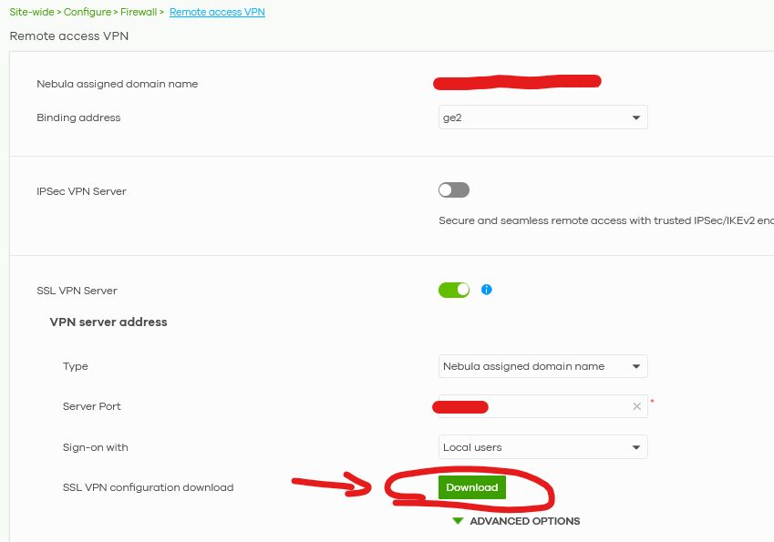Disable the SSL VPN Server toggle
Image resolution: width=774 pixels, height=542 pixels.
pos(454,290)
